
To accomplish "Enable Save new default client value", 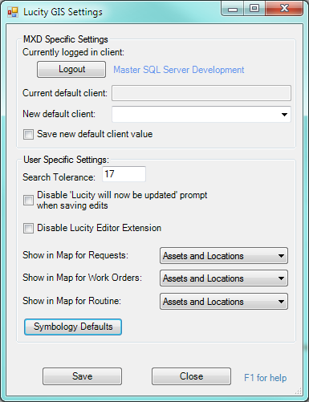I will 28,134.
